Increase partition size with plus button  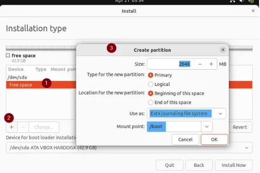[211, 64]
